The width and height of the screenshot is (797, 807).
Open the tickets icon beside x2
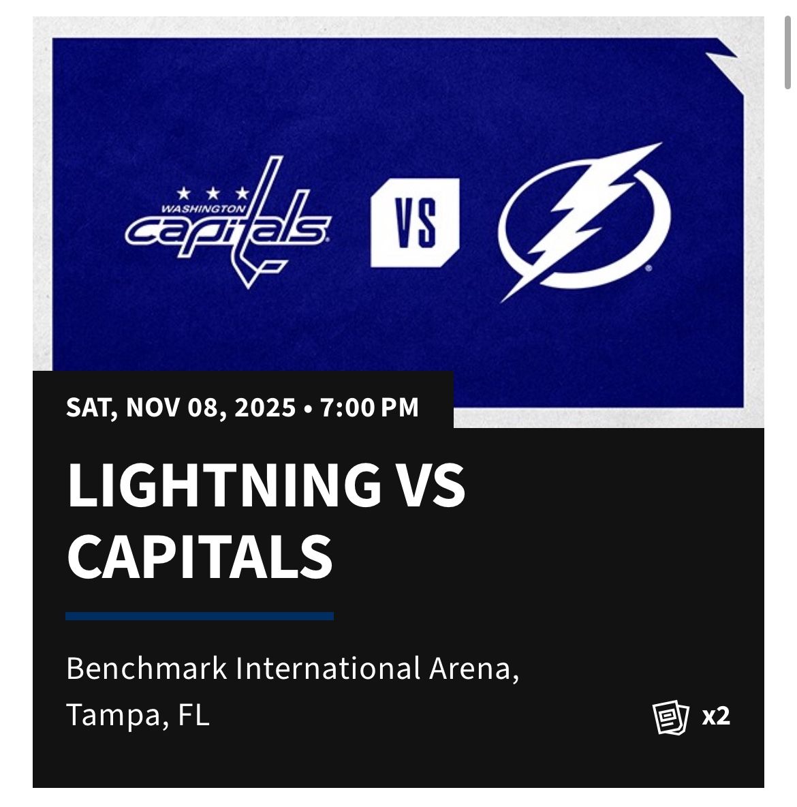tap(670, 717)
